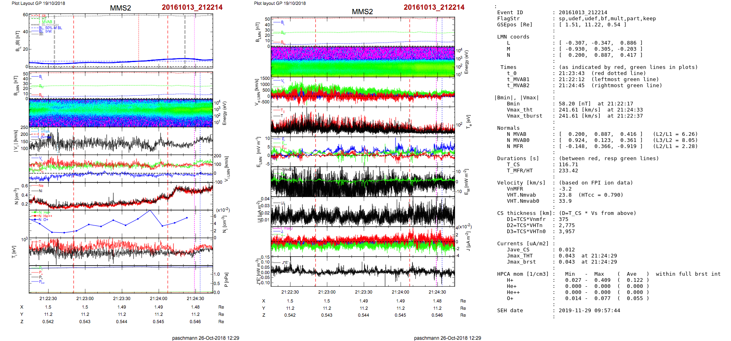Click the Ne legend label in density panel
This screenshot has height=341, width=731.
click(x=41, y=186)
